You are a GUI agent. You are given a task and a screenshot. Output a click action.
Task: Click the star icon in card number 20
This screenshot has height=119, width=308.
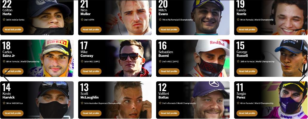point(160,20)
